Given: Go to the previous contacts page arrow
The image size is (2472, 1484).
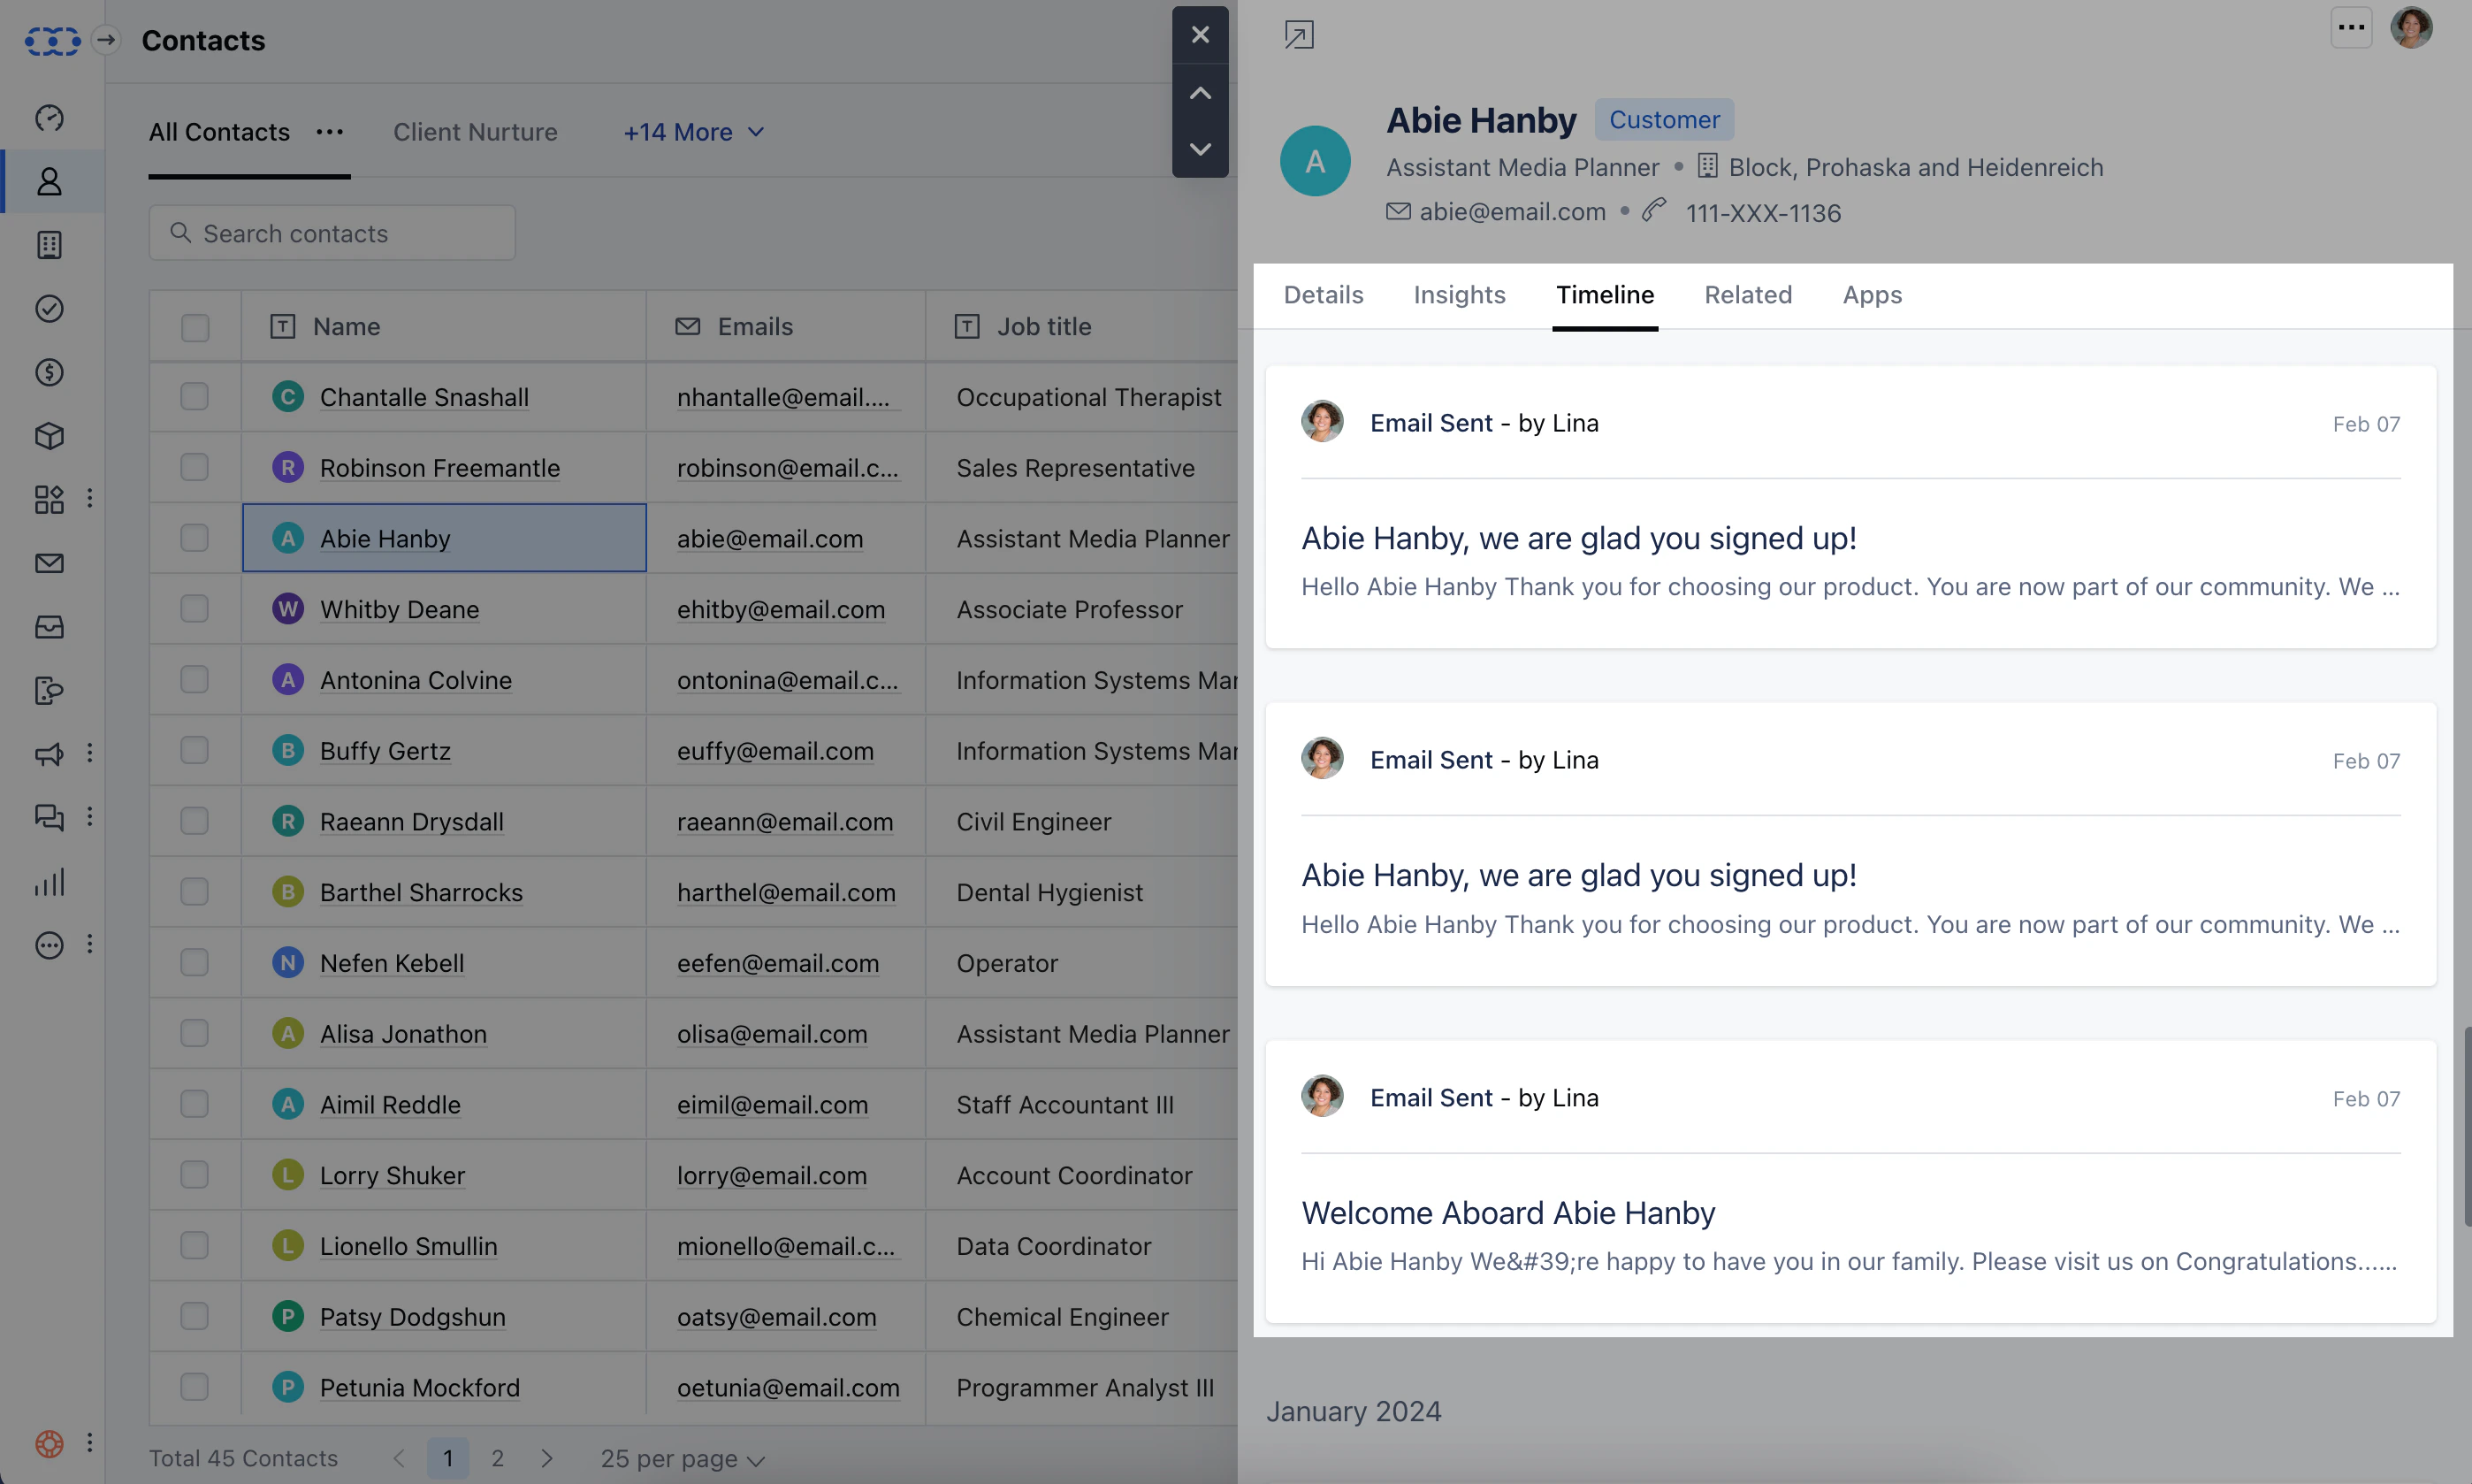Looking at the screenshot, I should 399,1459.
